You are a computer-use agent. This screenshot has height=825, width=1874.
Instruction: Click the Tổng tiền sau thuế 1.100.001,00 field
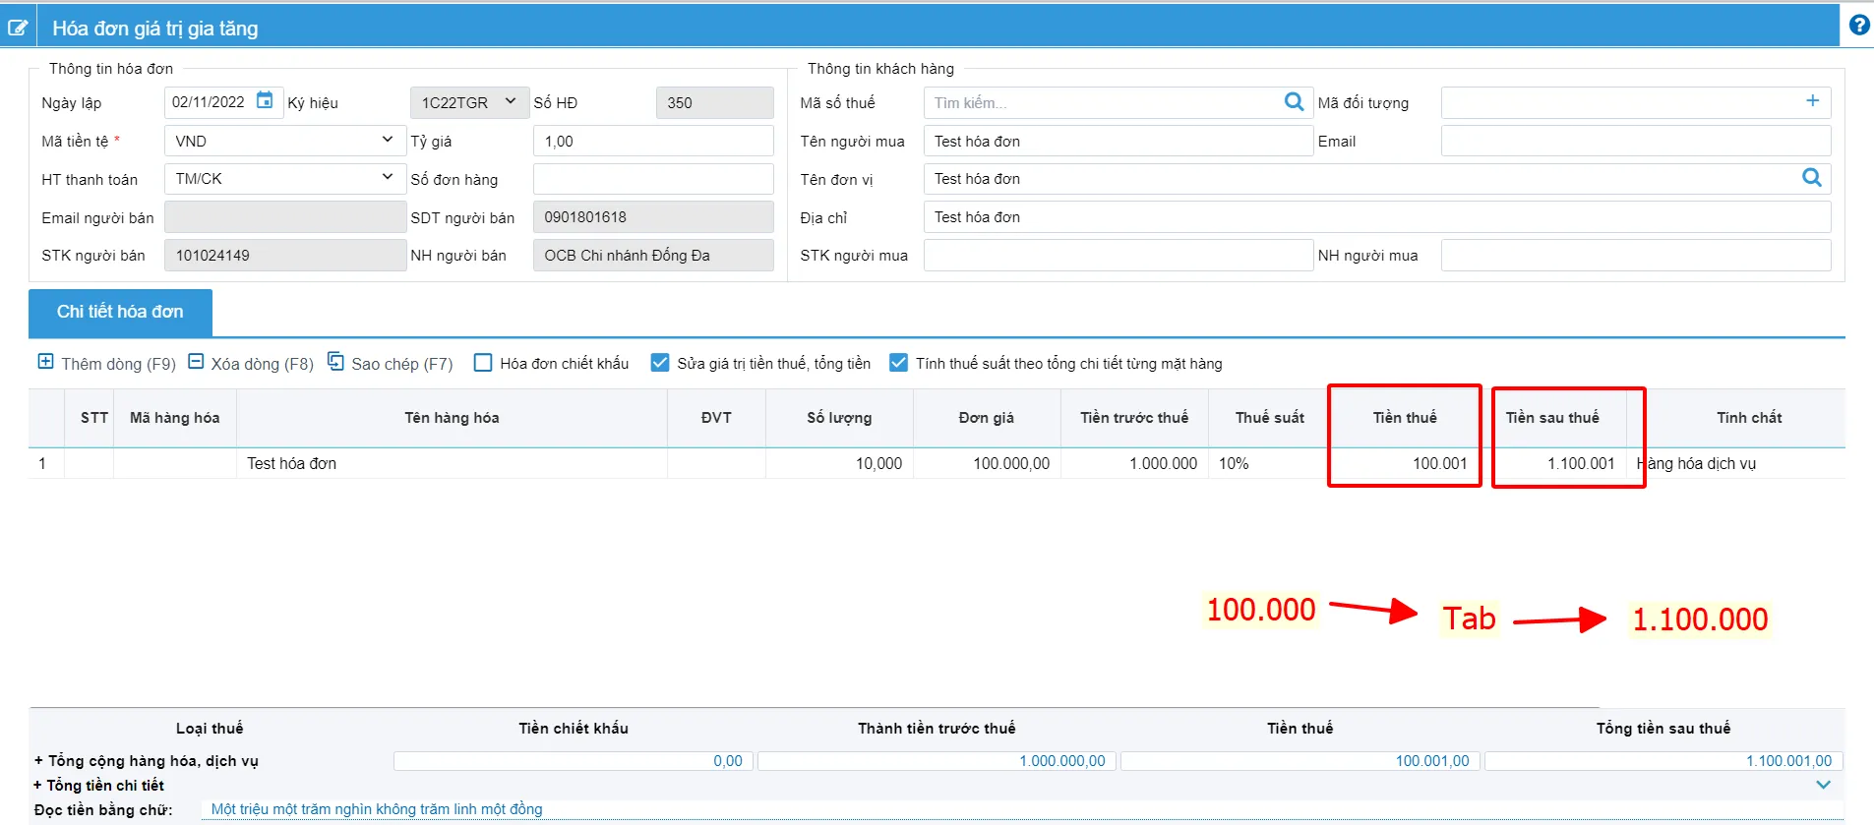[1663, 761]
